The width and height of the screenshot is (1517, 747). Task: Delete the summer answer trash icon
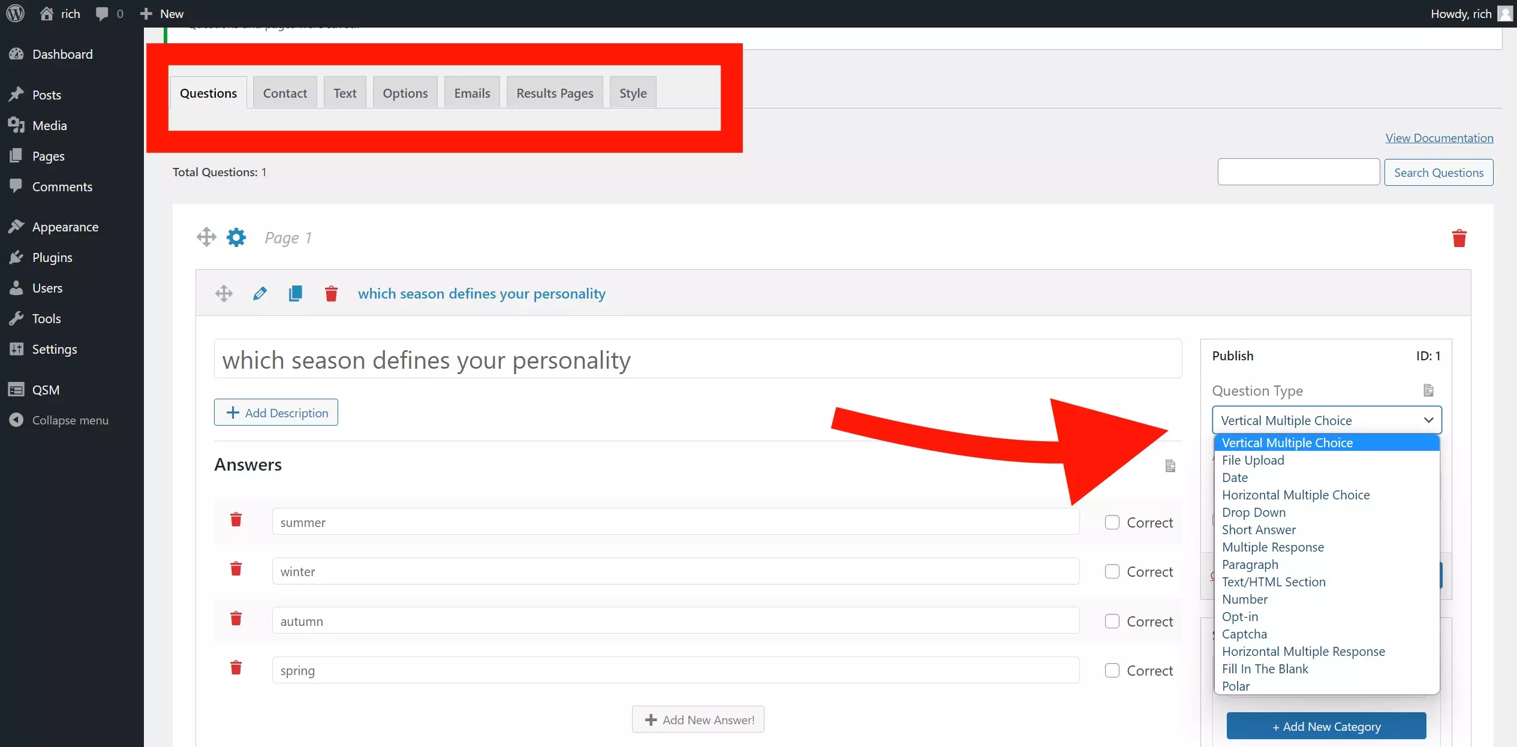coord(236,520)
